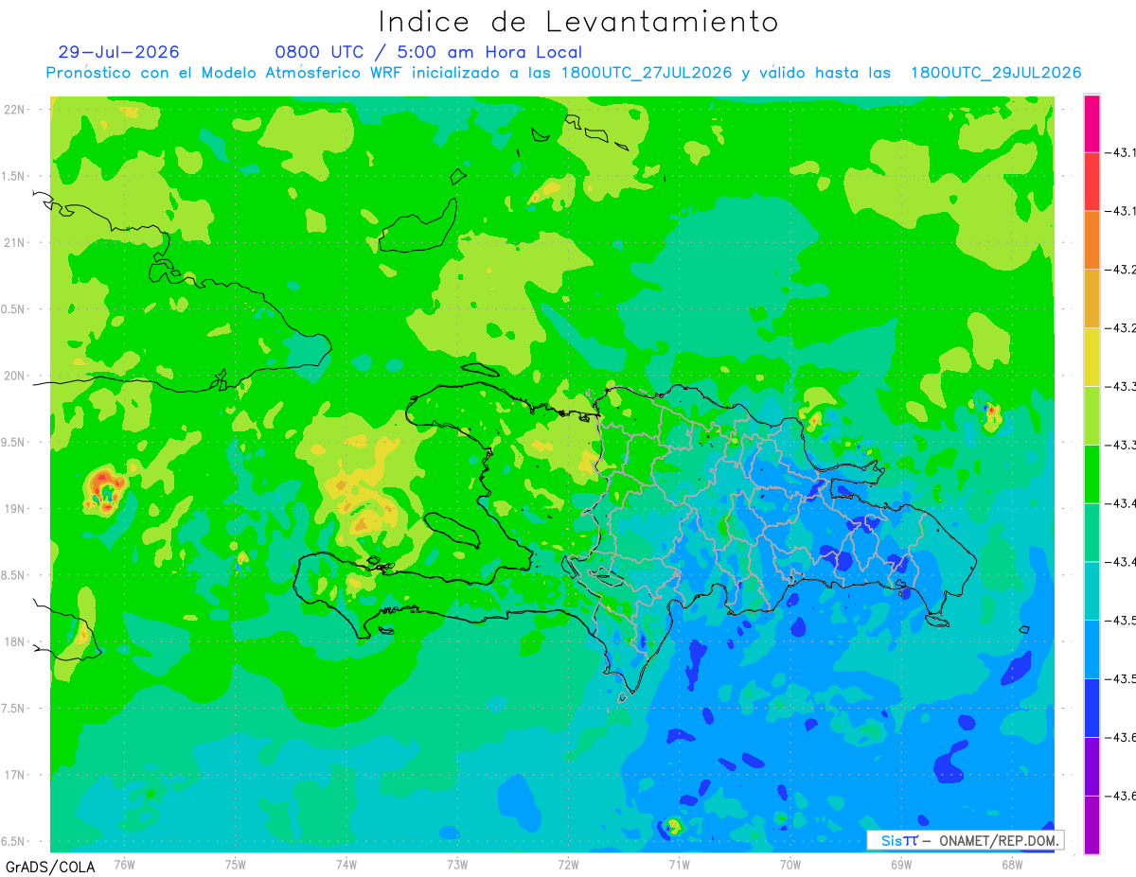The height and width of the screenshot is (877, 1136).
Task: Select the yellow-green swatch in the color scale
Action: coord(1092,415)
